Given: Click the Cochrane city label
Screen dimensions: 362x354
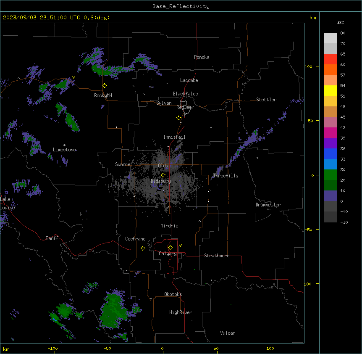Looking at the screenshot, I should 135,239.
